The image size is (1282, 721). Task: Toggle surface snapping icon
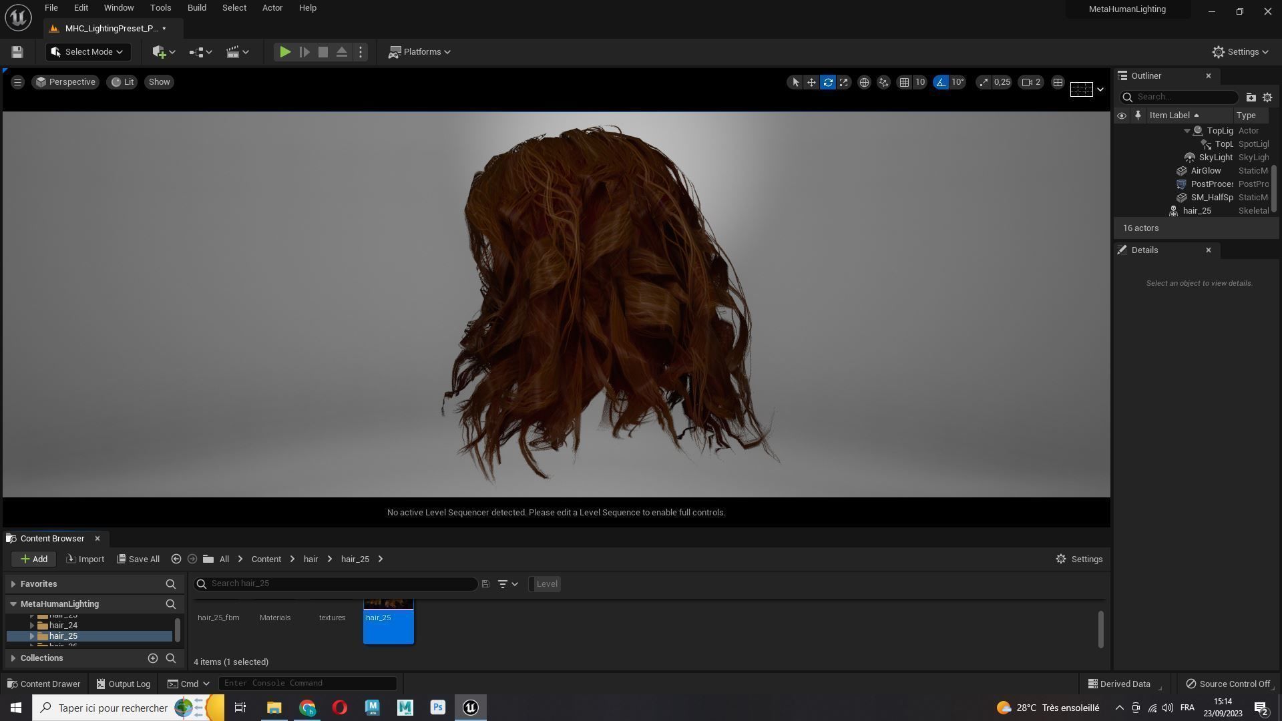point(883,82)
